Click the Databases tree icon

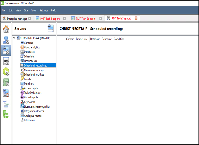pyautogui.click(x=22, y=52)
